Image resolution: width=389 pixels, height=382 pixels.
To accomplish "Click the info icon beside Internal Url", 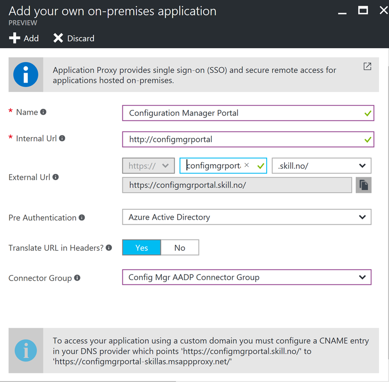I will click(x=62, y=138).
